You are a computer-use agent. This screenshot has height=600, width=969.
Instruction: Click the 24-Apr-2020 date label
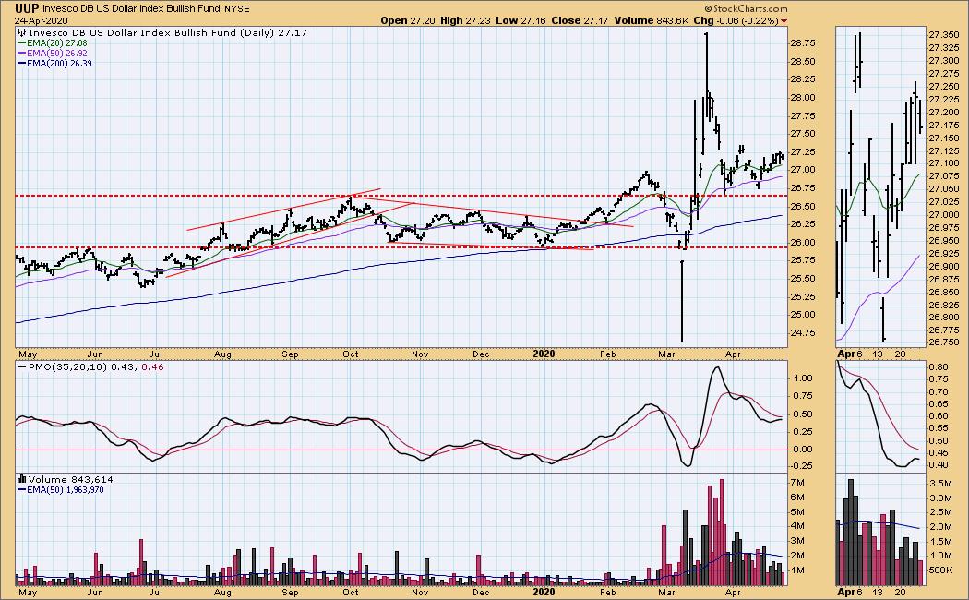coord(41,20)
